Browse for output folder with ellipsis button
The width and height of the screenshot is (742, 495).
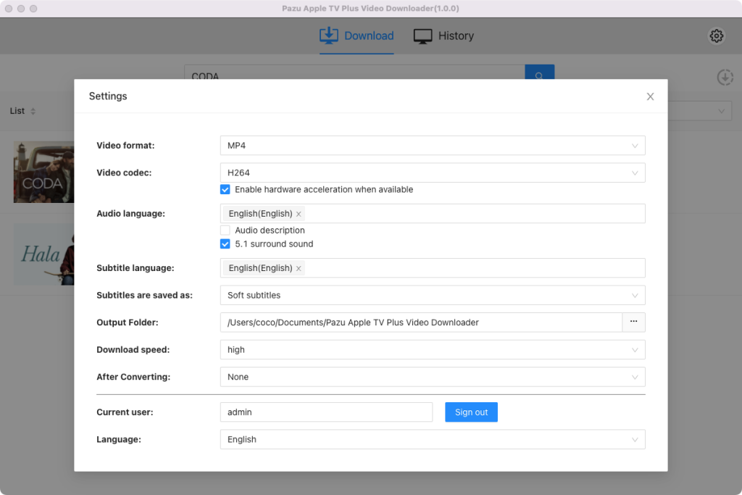coord(633,323)
